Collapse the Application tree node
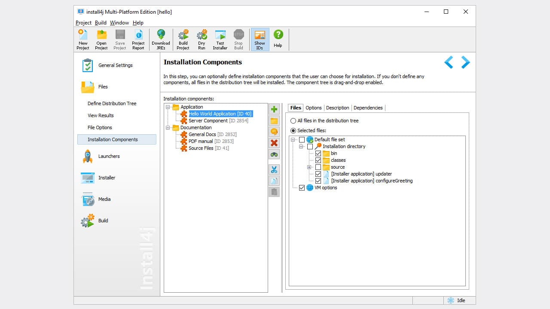The height and width of the screenshot is (309, 550). [167, 107]
